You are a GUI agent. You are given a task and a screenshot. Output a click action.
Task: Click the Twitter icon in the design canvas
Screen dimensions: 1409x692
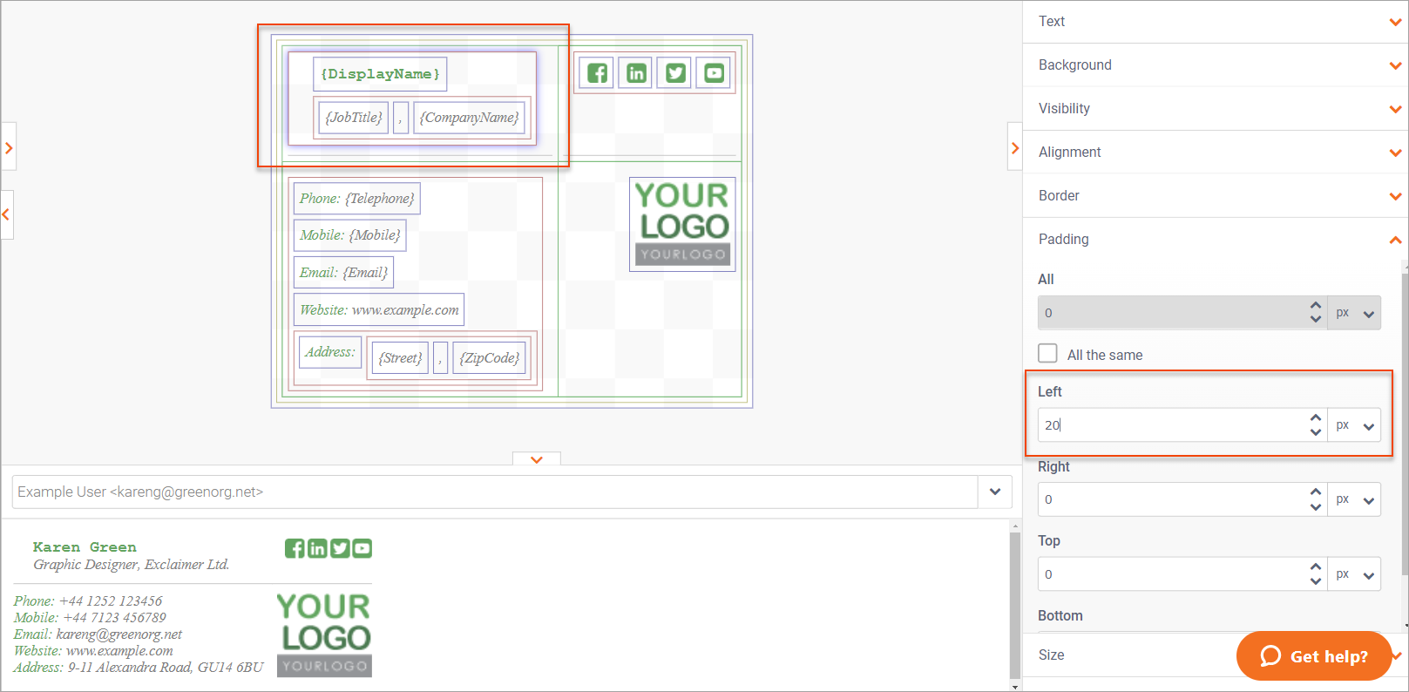point(675,73)
